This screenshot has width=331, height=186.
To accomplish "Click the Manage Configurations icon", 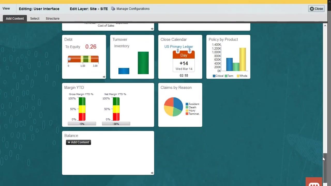I will (113, 9).
